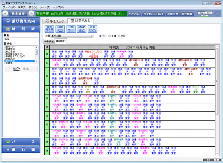The height and width of the screenshot is (163, 223).
Task: Click the 天気 weather icon
Action: point(92,29)
